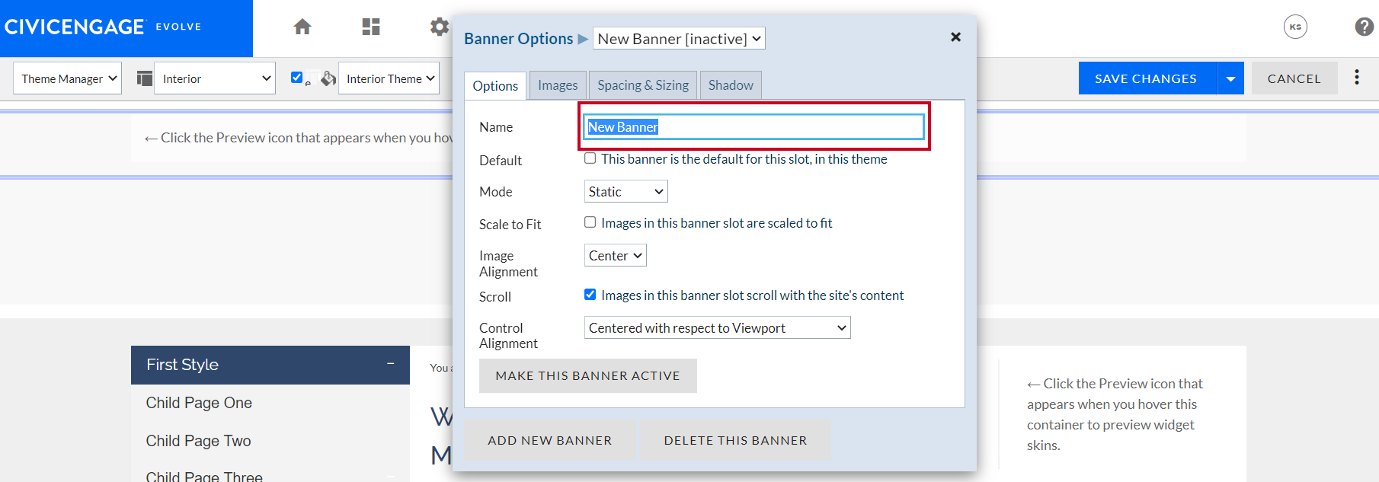Expand the Save Changes arrow dropdown
The width and height of the screenshot is (1379, 482).
[1230, 78]
